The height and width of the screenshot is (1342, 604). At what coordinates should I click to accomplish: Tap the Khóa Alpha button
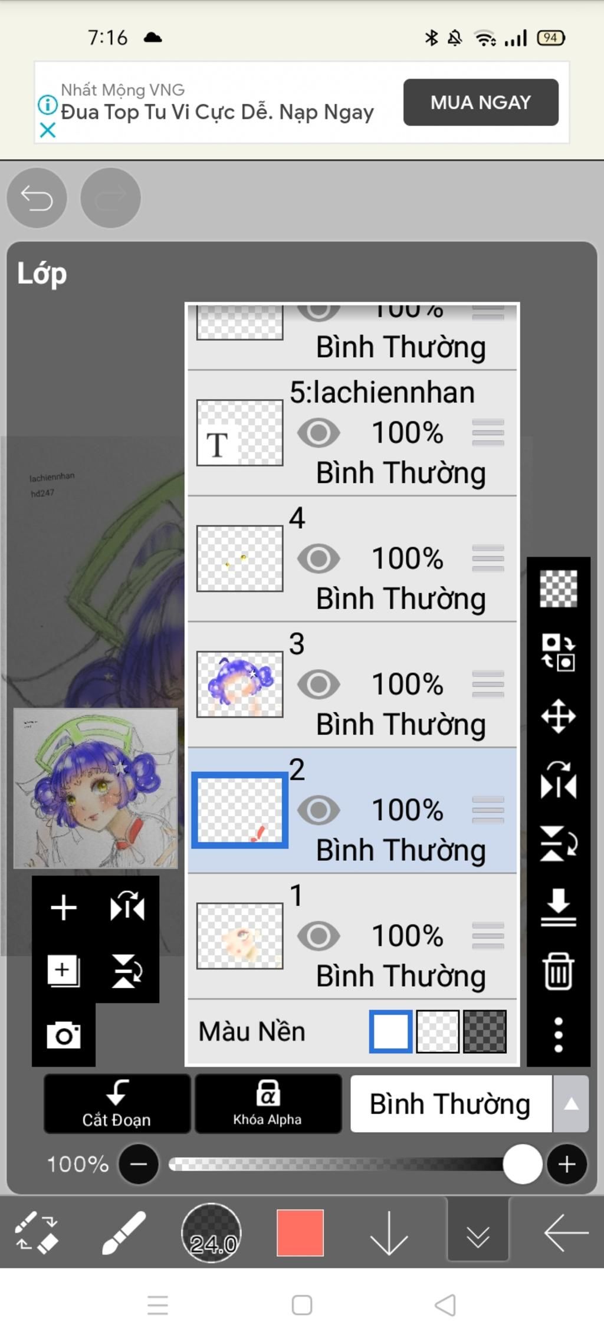pyautogui.click(x=268, y=1104)
